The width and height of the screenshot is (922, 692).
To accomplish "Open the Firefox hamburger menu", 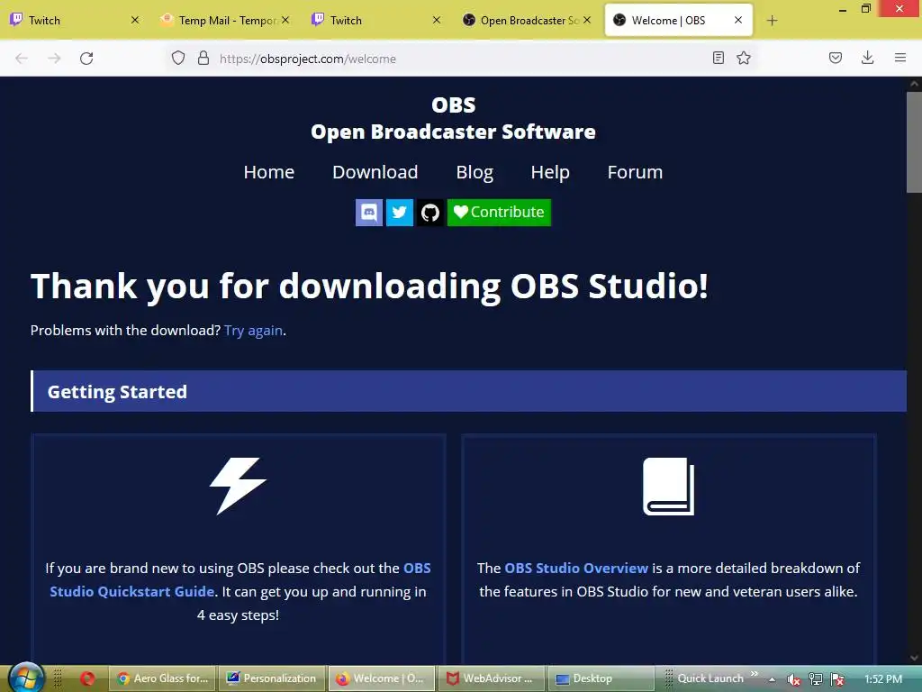I will [x=900, y=58].
